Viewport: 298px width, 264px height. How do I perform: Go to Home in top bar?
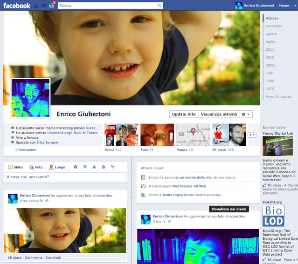pyautogui.click(x=284, y=6)
